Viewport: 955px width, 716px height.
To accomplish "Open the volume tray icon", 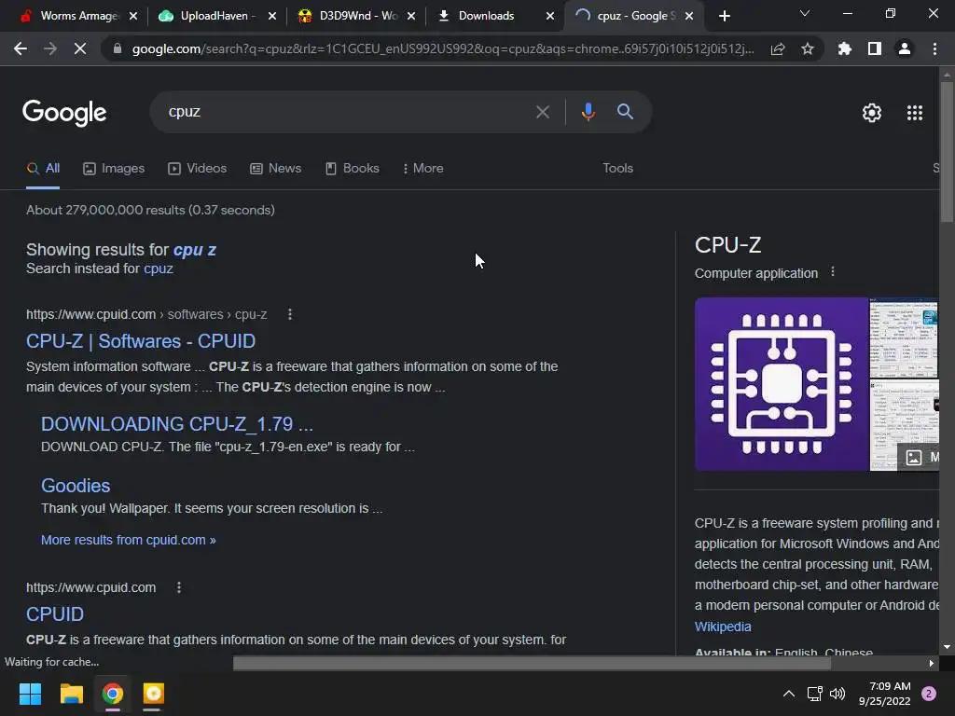I will click(837, 694).
